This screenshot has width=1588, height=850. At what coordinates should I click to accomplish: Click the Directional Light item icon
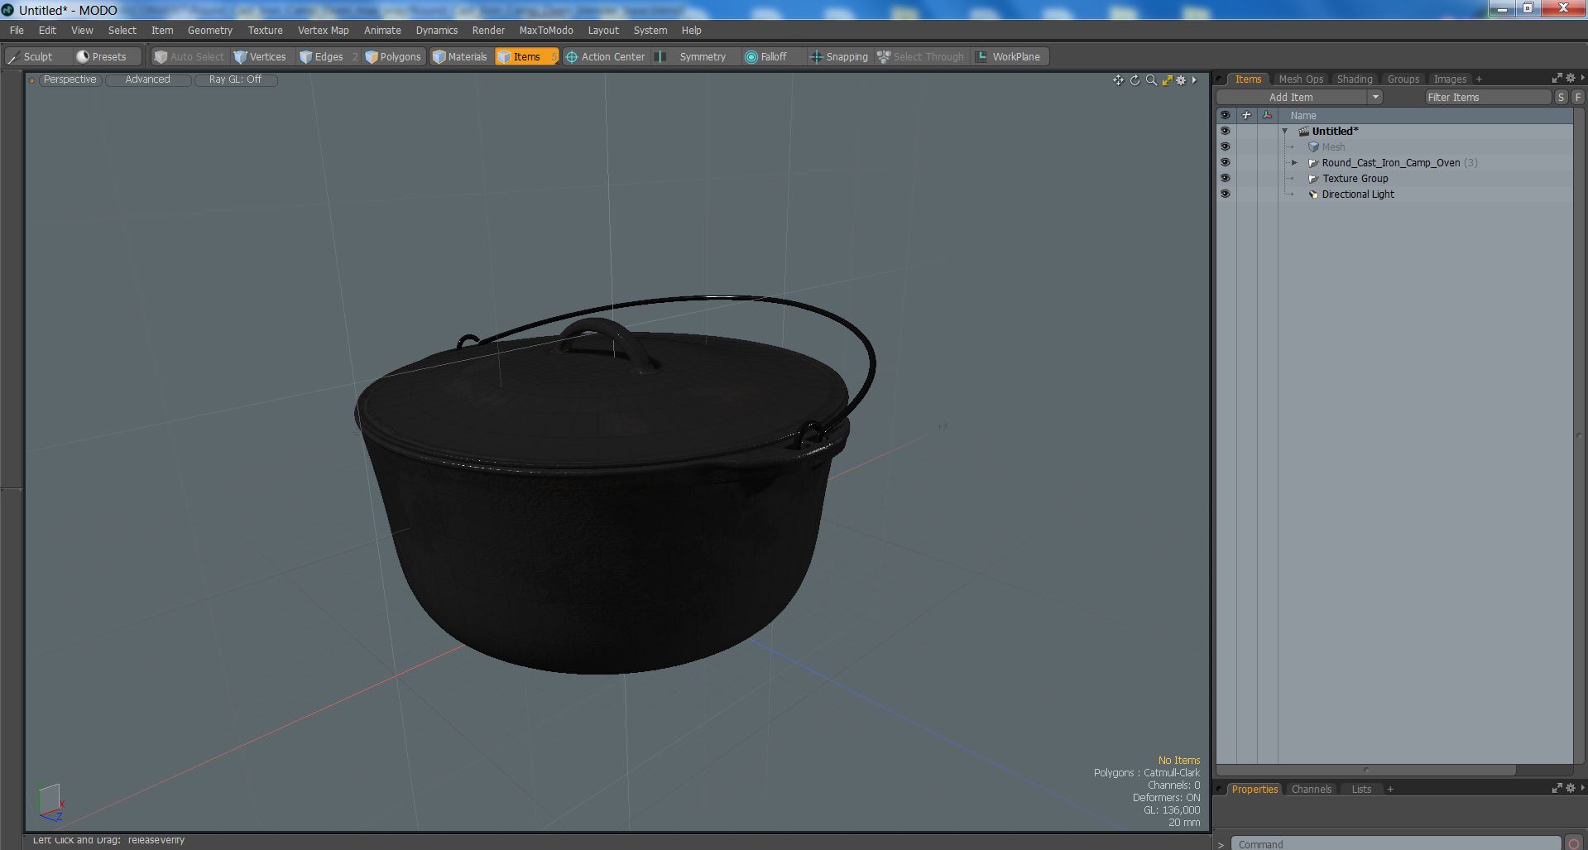[1313, 194]
